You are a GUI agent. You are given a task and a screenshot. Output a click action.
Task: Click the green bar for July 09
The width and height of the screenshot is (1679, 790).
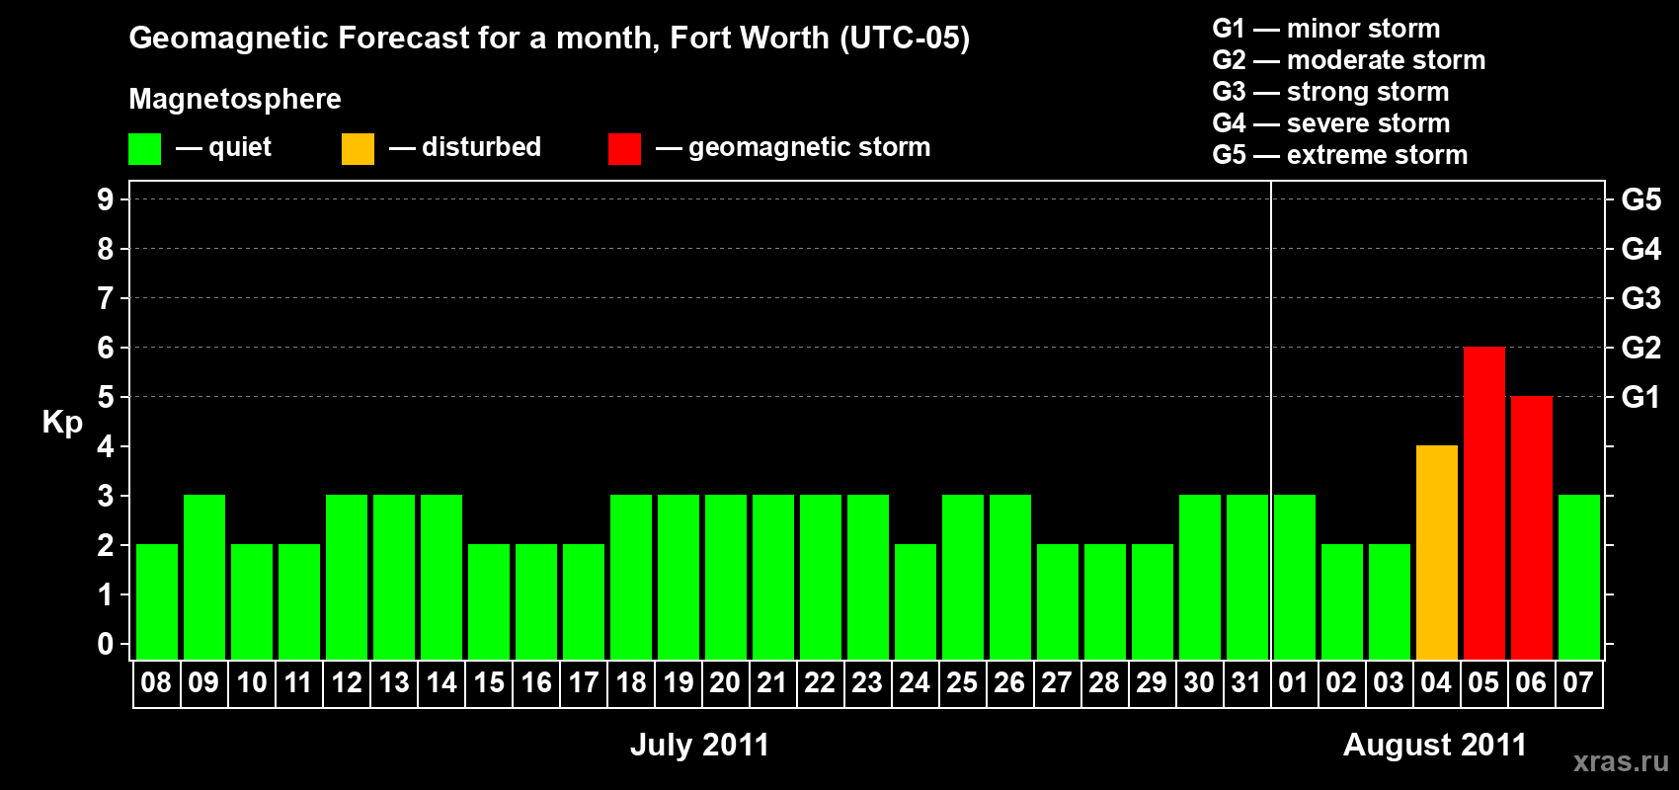point(204,577)
